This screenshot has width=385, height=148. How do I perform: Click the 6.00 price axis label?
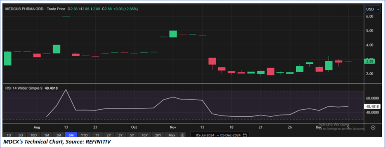pos(370,16)
